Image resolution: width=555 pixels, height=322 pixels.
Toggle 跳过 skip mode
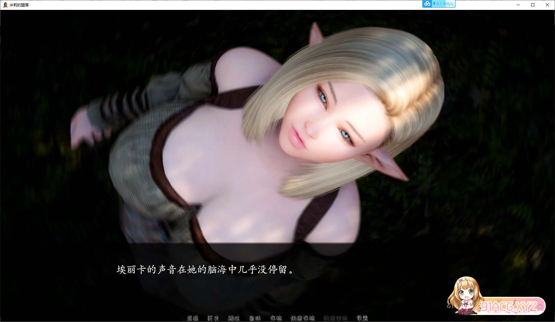(x=234, y=318)
